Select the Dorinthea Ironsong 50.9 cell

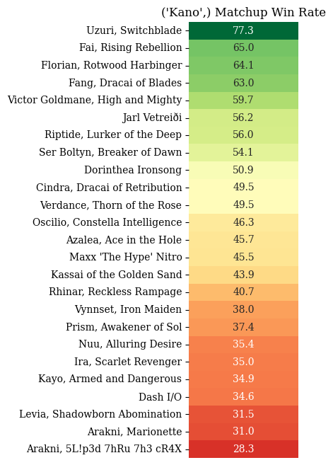tap(243, 170)
